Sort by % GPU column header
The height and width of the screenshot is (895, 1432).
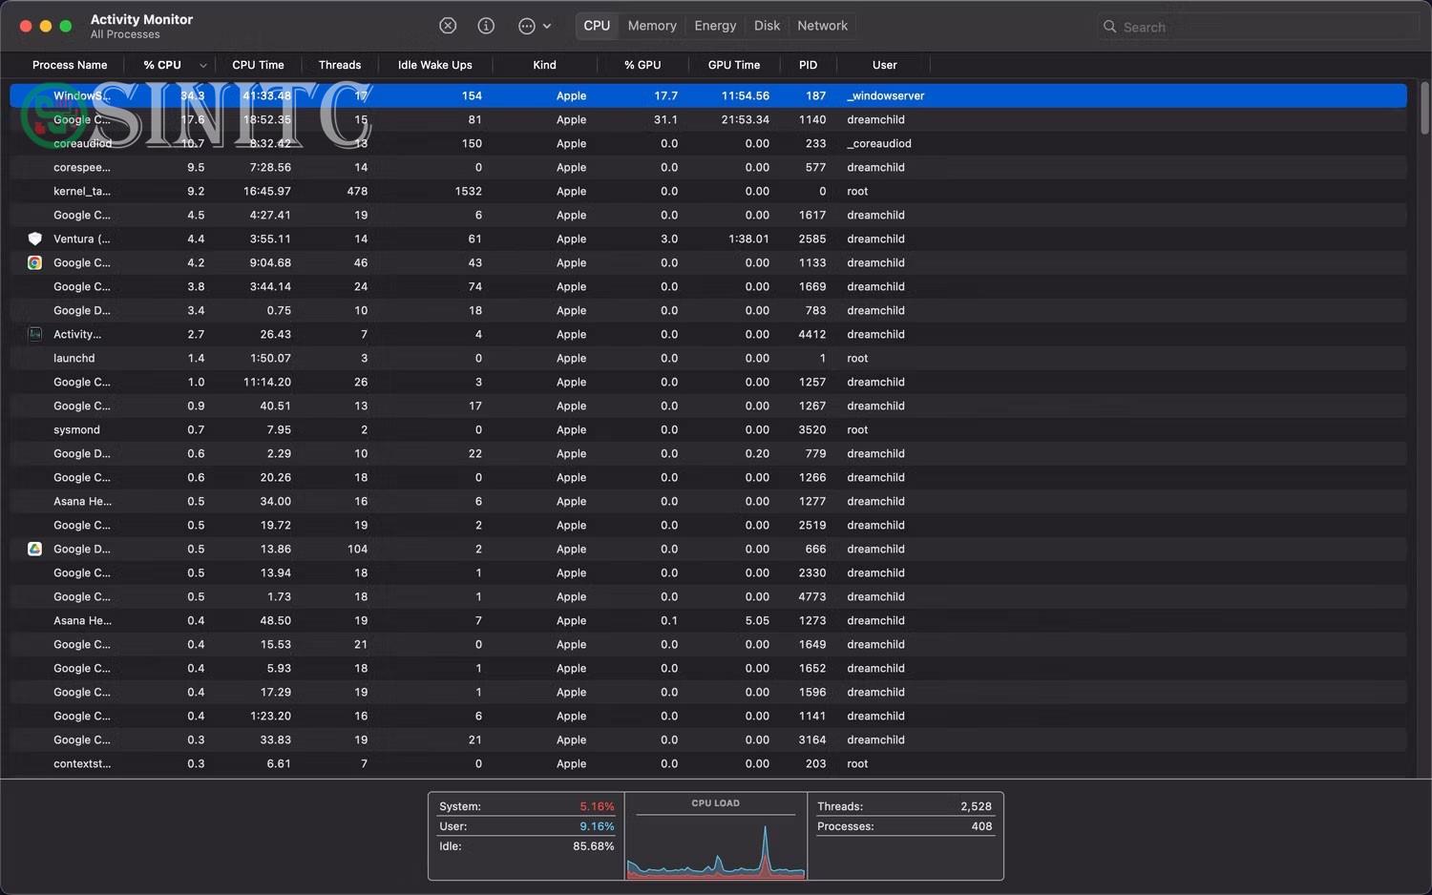tap(642, 65)
